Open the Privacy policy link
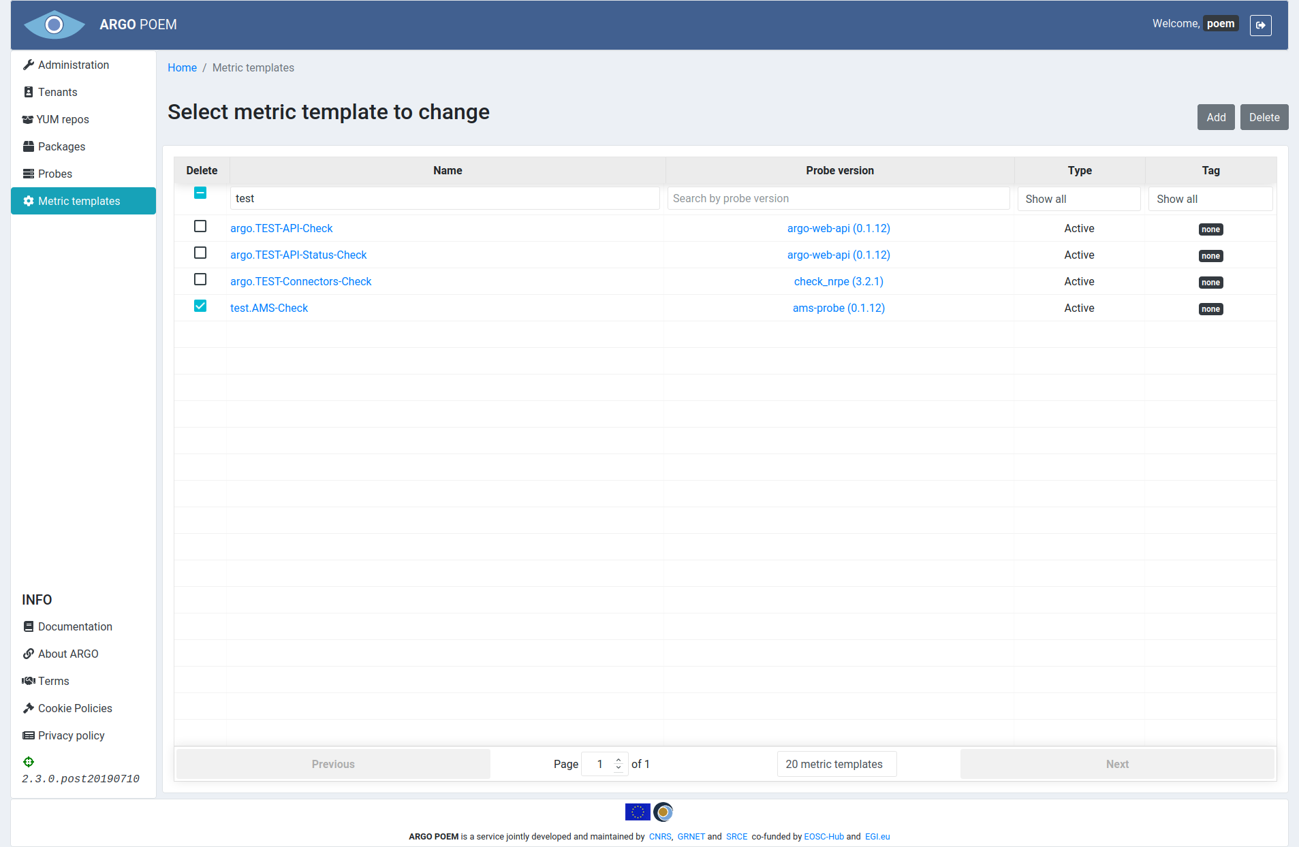 point(71,735)
